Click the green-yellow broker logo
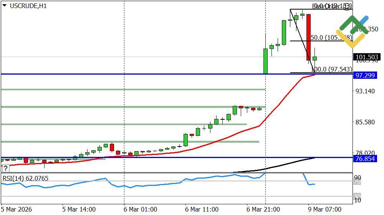This screenshot has height=215, width=384. click(352, 31)
